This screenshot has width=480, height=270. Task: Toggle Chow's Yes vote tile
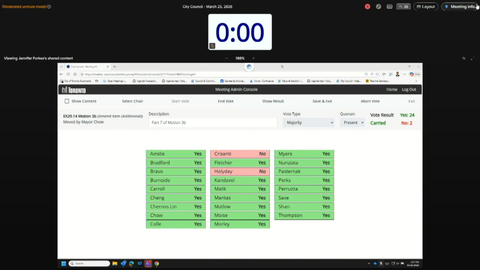(176, 215)
